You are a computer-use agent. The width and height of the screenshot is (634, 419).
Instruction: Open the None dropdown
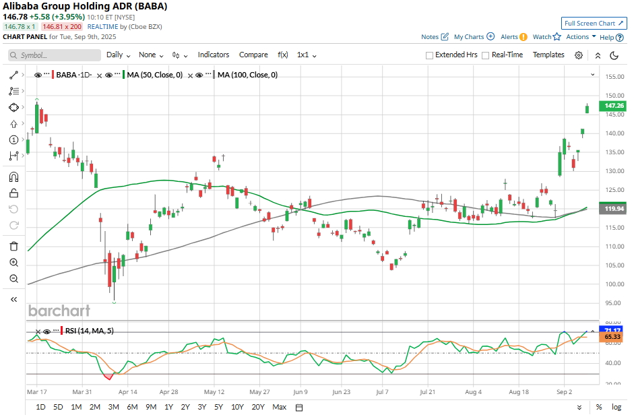[151, 55]
